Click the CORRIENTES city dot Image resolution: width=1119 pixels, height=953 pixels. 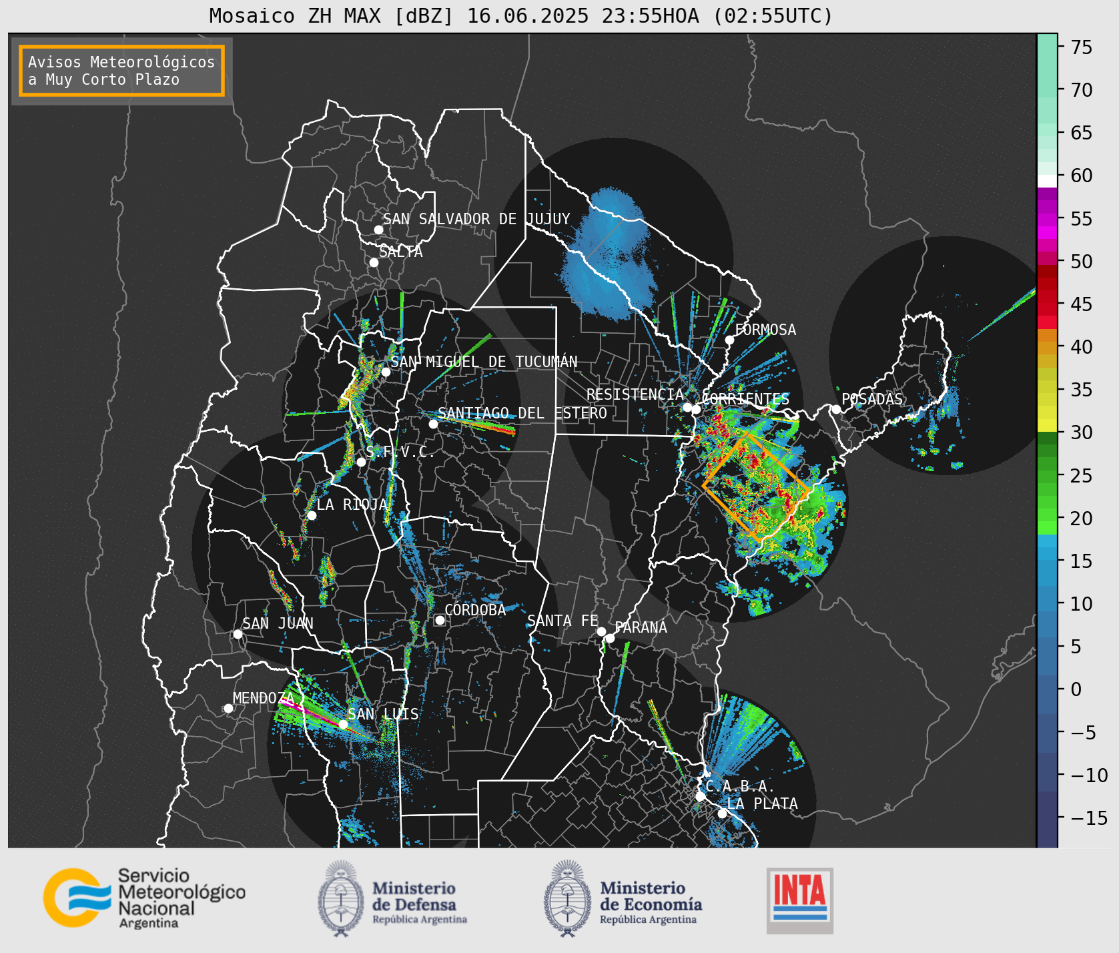(x=696, y=409)
